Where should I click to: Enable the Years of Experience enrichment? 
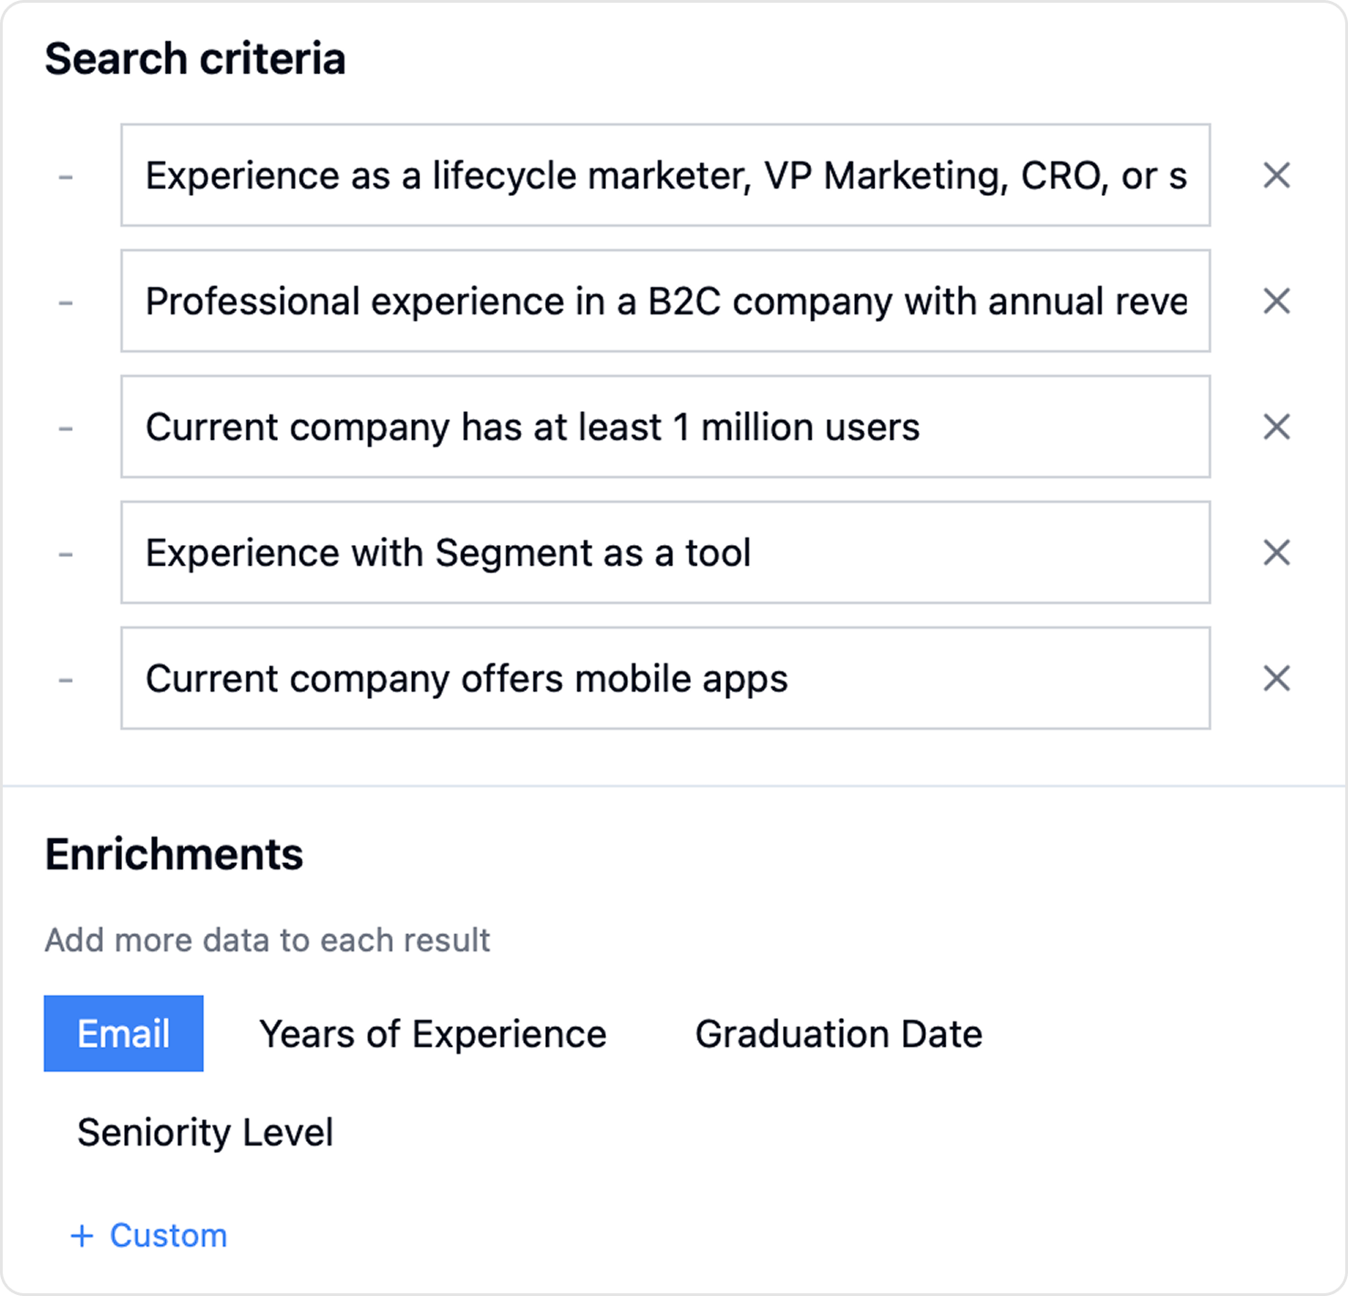[x=432, y=1034]
